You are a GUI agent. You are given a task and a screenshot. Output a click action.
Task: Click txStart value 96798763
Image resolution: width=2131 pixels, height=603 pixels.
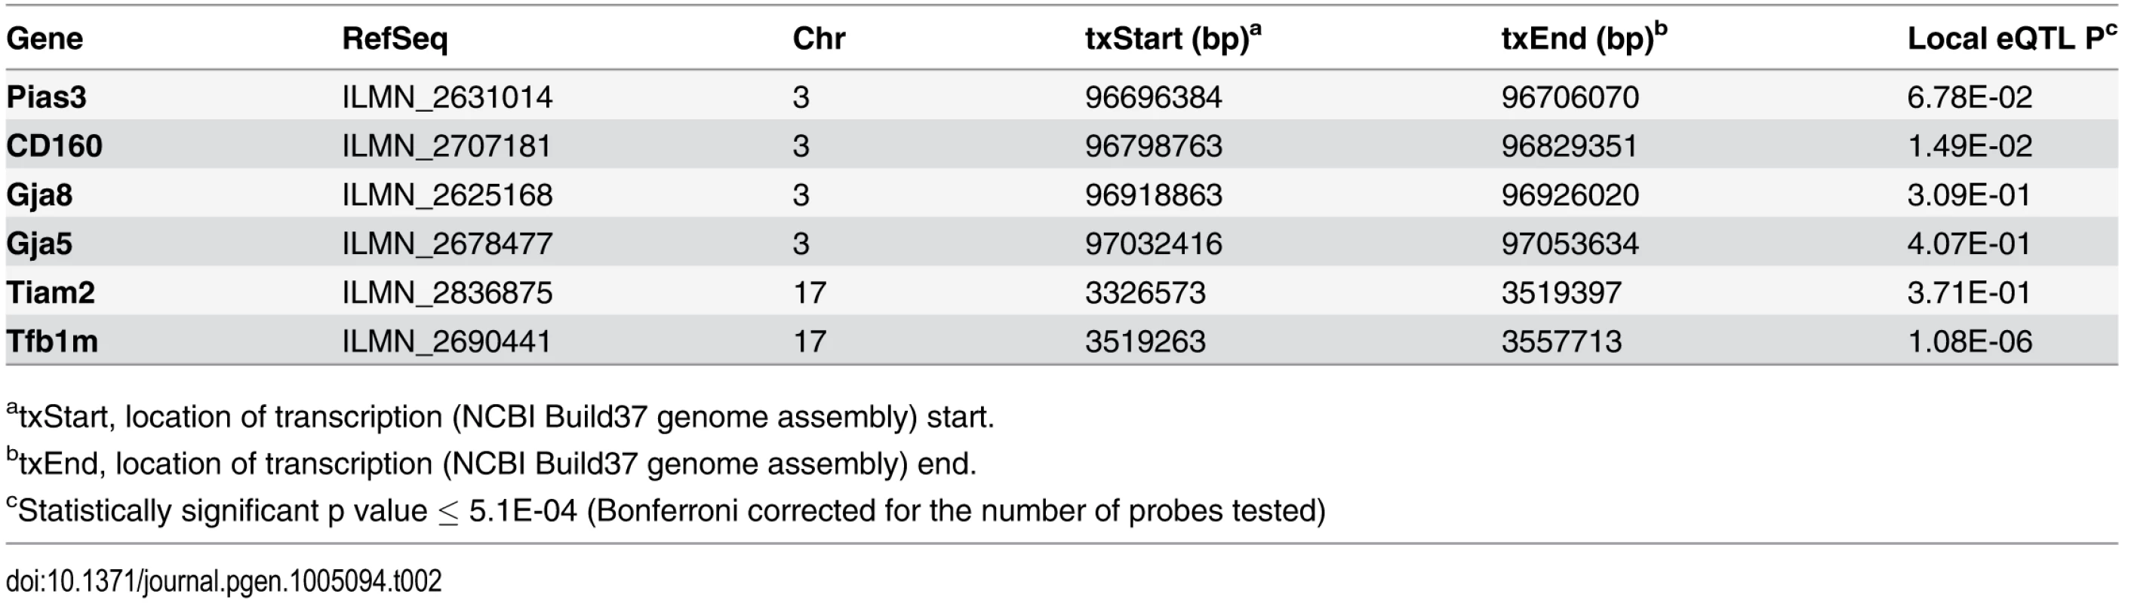tap(1153, 145)
